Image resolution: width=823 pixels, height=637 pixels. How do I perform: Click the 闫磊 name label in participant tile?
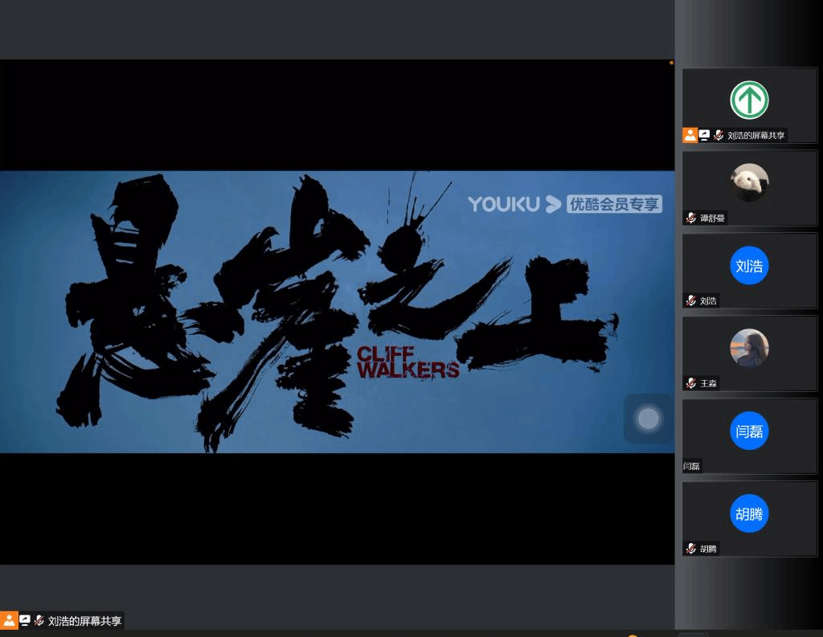pos(692,466)
